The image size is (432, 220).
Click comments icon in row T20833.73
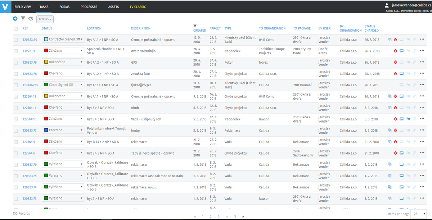pyautogui.click(x=408, y=199)
